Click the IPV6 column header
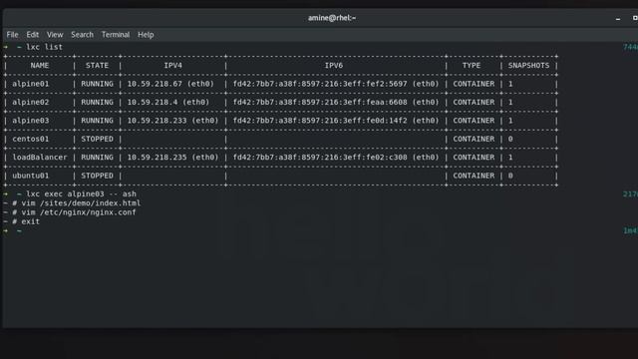The image size is (638, 359). click(x=334, y=65)
